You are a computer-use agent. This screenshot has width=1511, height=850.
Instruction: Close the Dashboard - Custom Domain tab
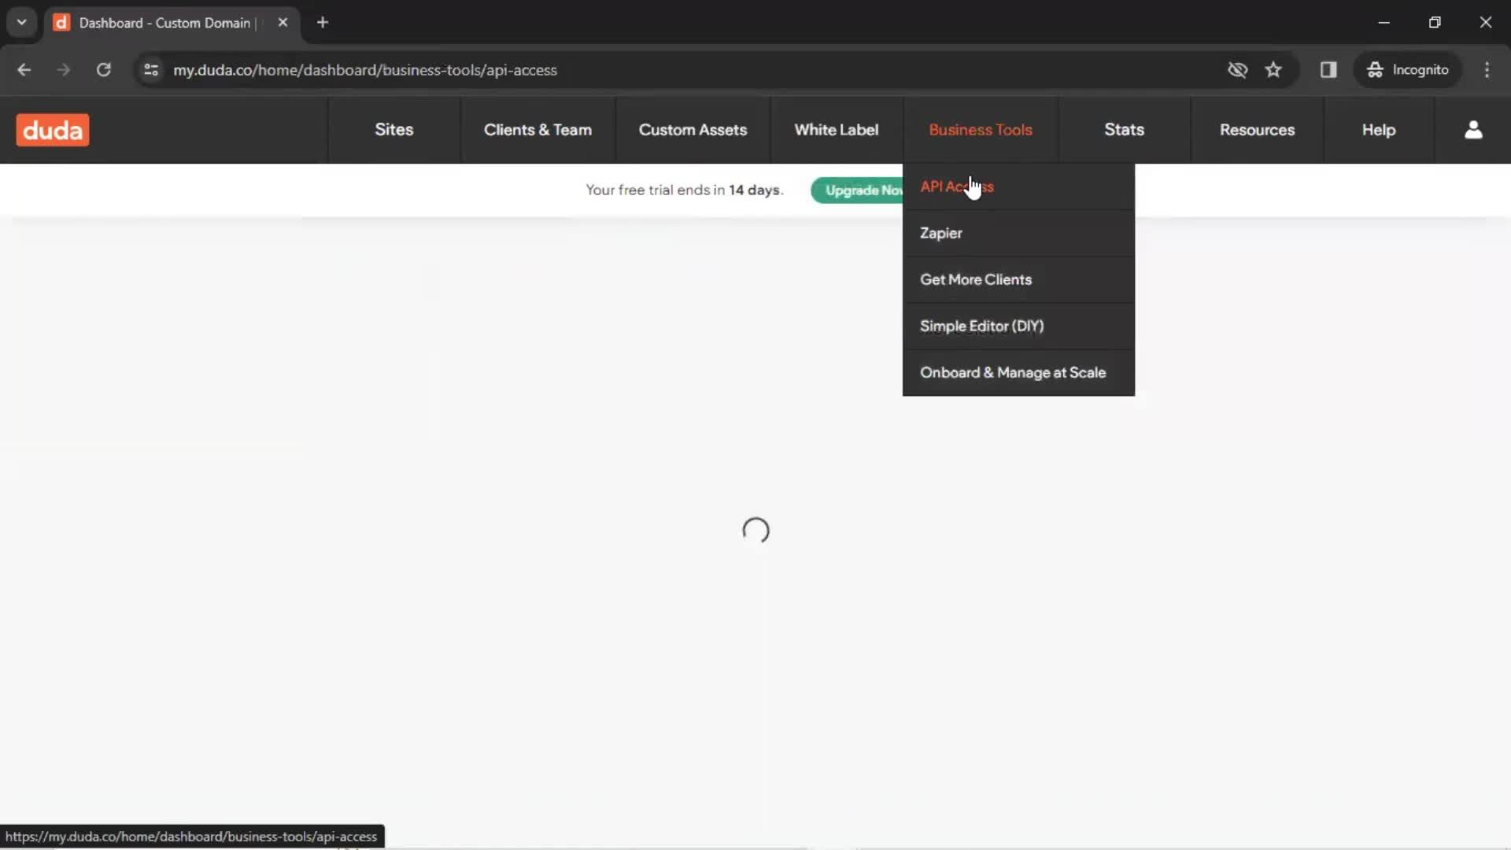pyautogui.click(x=283, y=23)
